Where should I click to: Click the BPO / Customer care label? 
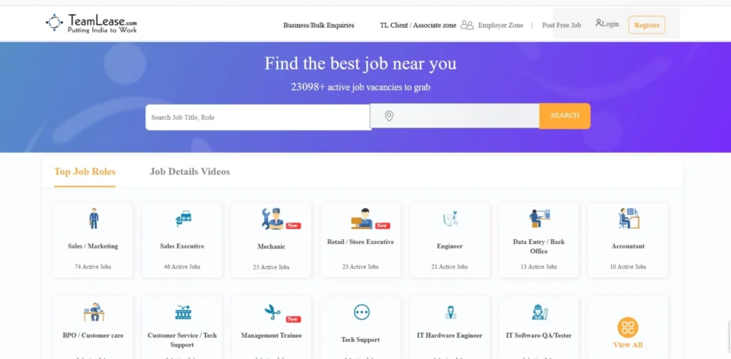(x=93, y=335)
